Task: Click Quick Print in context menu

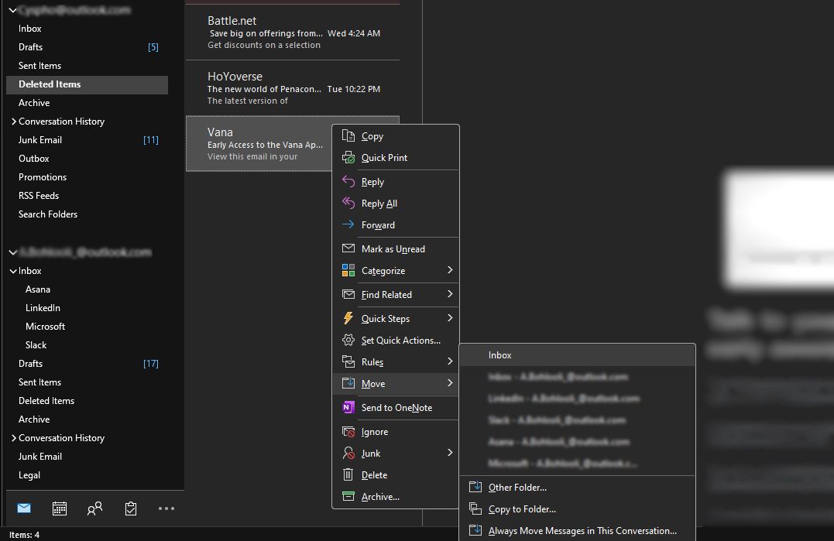Action: [384, 158]
